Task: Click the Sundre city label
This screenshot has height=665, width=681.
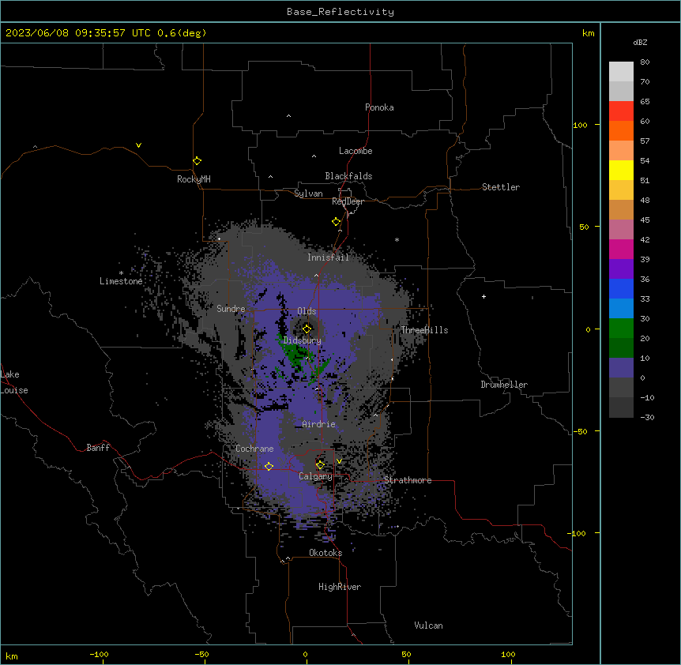Action: pos(231,309)
